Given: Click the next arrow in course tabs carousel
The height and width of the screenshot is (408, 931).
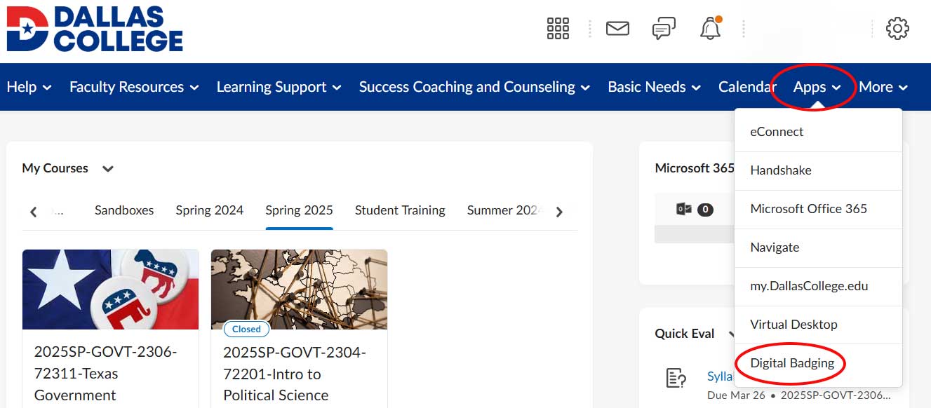Looking at the screenshot, I should click(559, 210).
